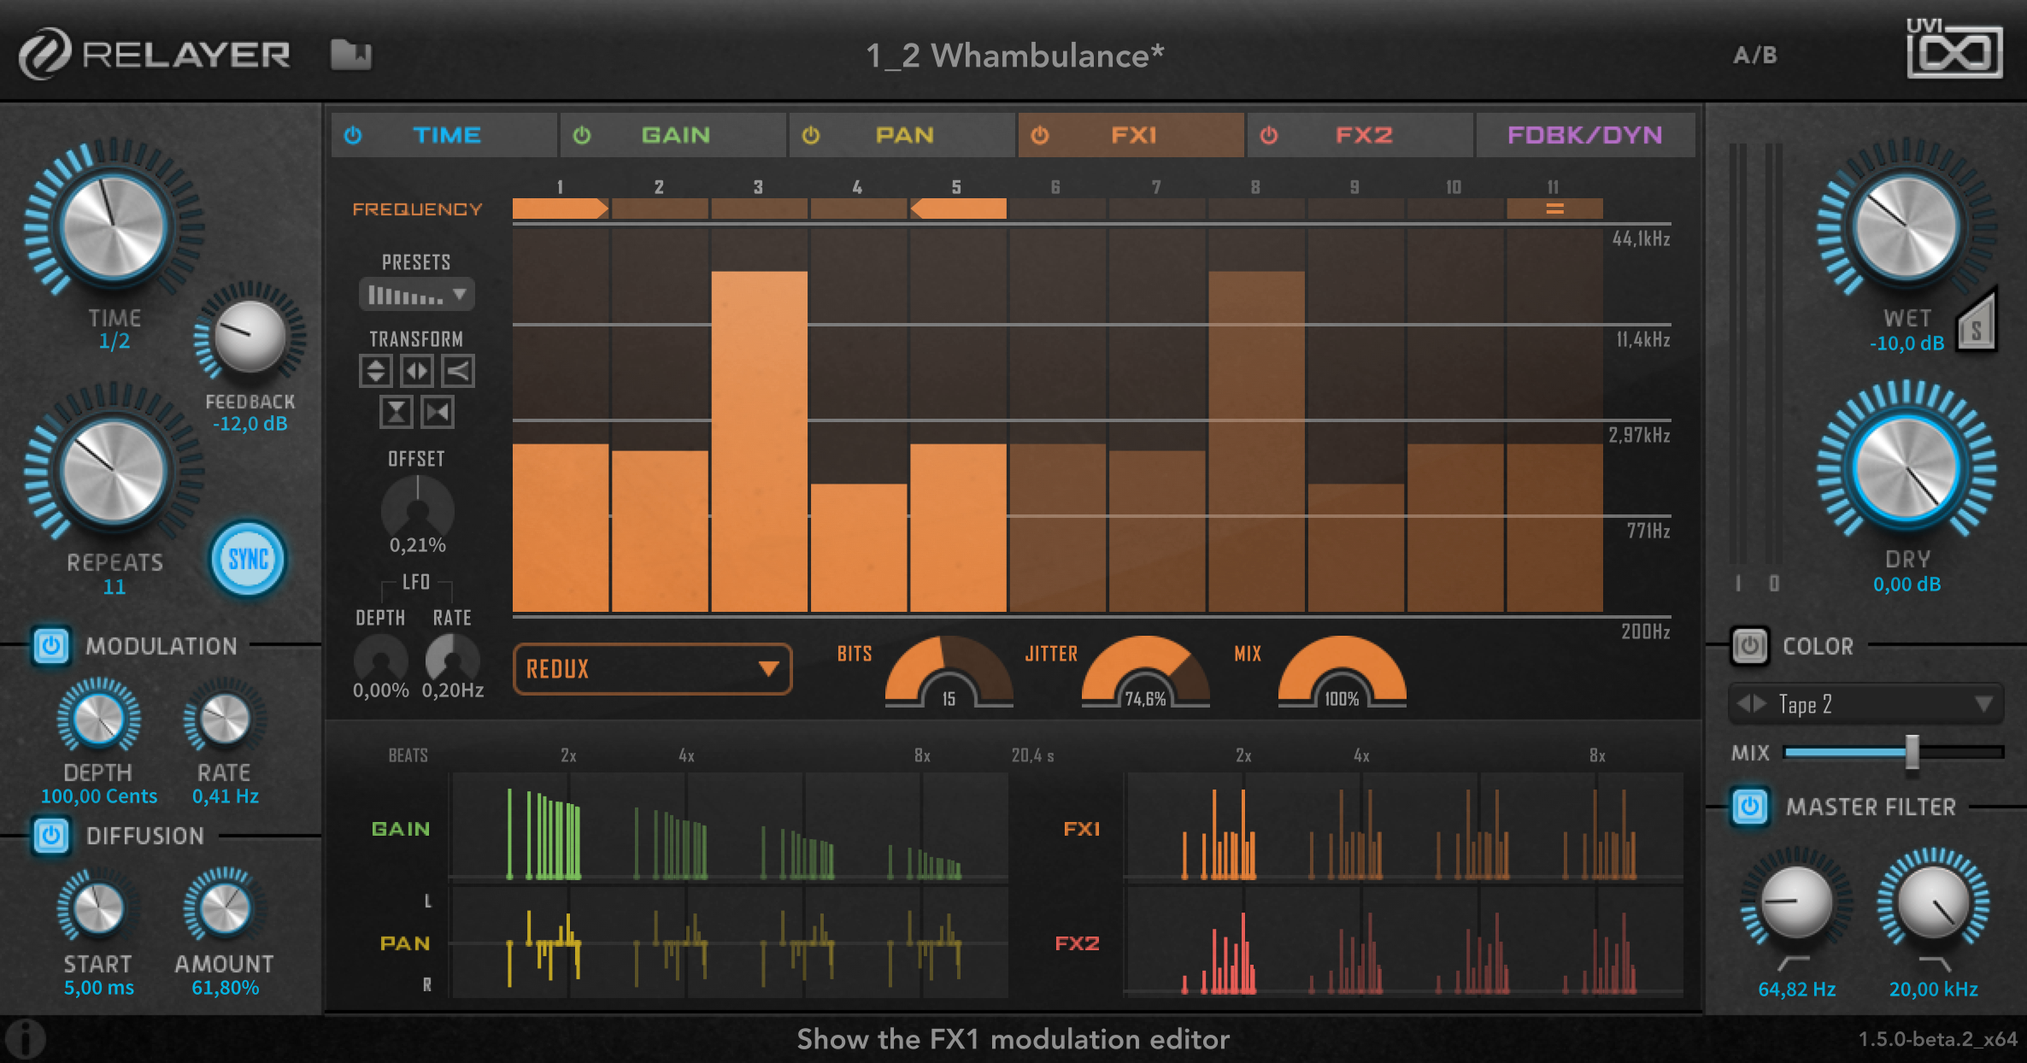Enable the Color section power button
Viewport: 2027px width, 1063px height.
click(1749, 646)
